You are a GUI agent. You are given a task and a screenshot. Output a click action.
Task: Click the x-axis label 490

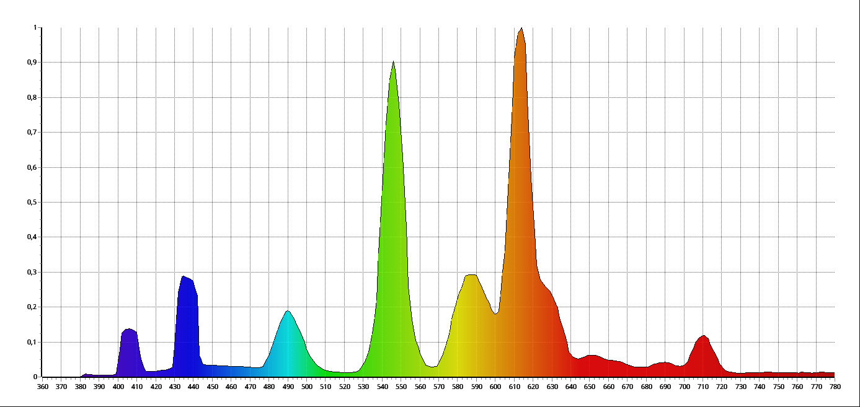tap(288, 387)
